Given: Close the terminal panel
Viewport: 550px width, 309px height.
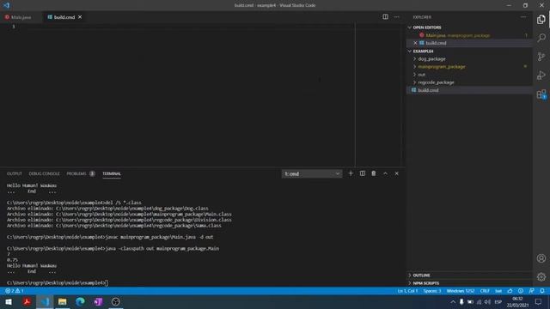Looking at the screenshot, I should (x=397, y=173).
